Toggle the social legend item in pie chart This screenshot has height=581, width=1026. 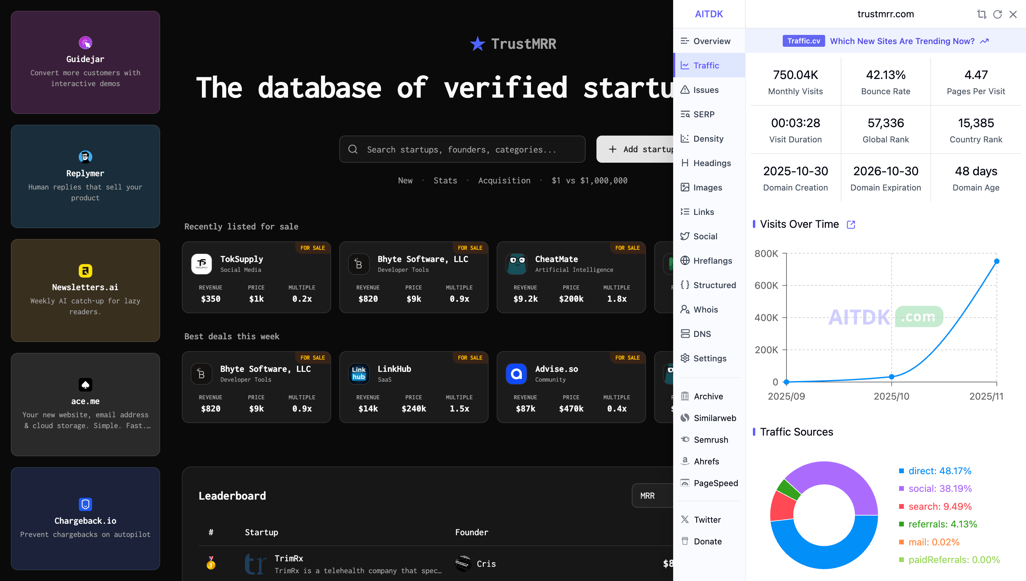939,488
